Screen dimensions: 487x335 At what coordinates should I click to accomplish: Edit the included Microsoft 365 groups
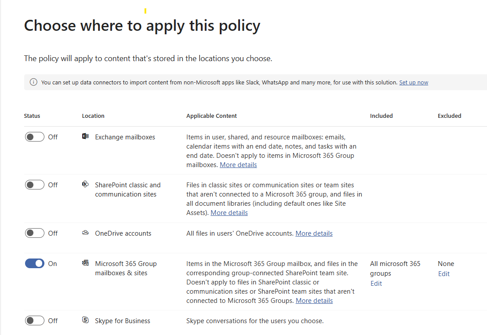coord(376,284)
